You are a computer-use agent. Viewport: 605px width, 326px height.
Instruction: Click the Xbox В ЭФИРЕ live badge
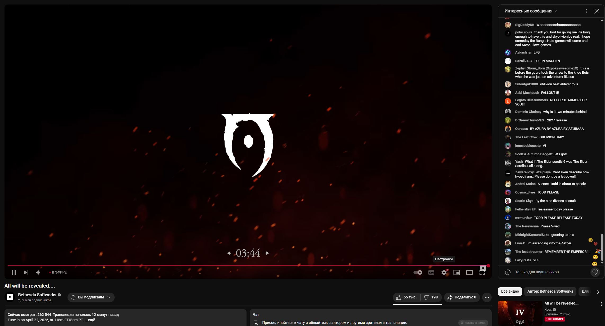[554, 319]
